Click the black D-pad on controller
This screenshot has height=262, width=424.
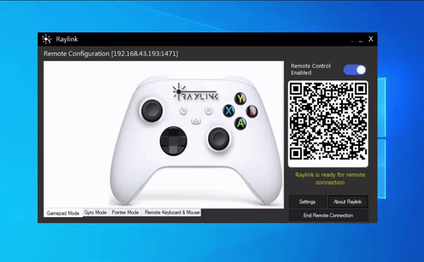click(173, 141)
